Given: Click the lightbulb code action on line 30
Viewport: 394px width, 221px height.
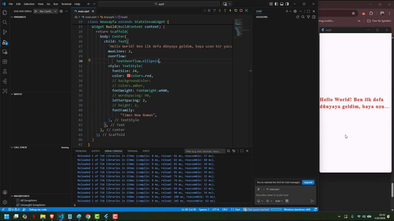Looking at the screenshot, I should pyautogui.click(x=90, y=60).
